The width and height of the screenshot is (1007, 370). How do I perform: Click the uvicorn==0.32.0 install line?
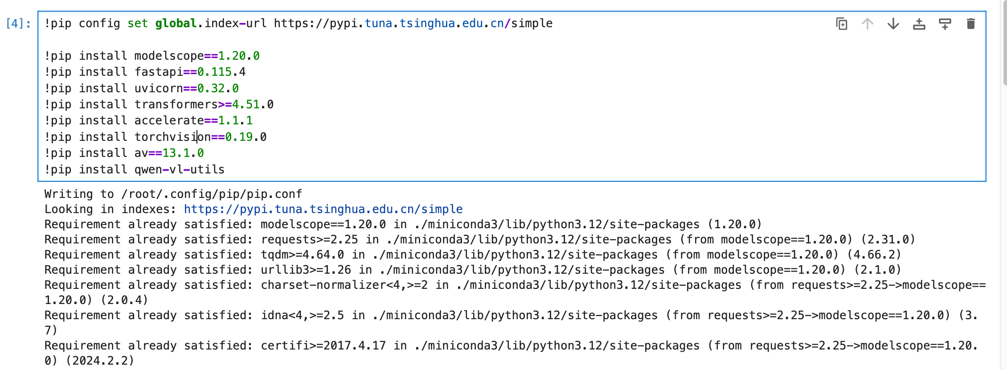click(141, 89)
